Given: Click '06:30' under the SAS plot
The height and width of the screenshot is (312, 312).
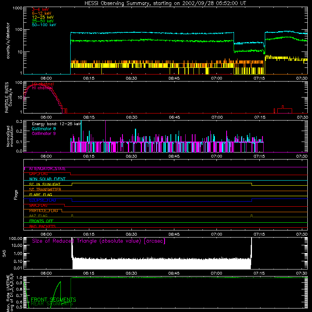Looking at the screenshot, I should (x=131, y=273).
